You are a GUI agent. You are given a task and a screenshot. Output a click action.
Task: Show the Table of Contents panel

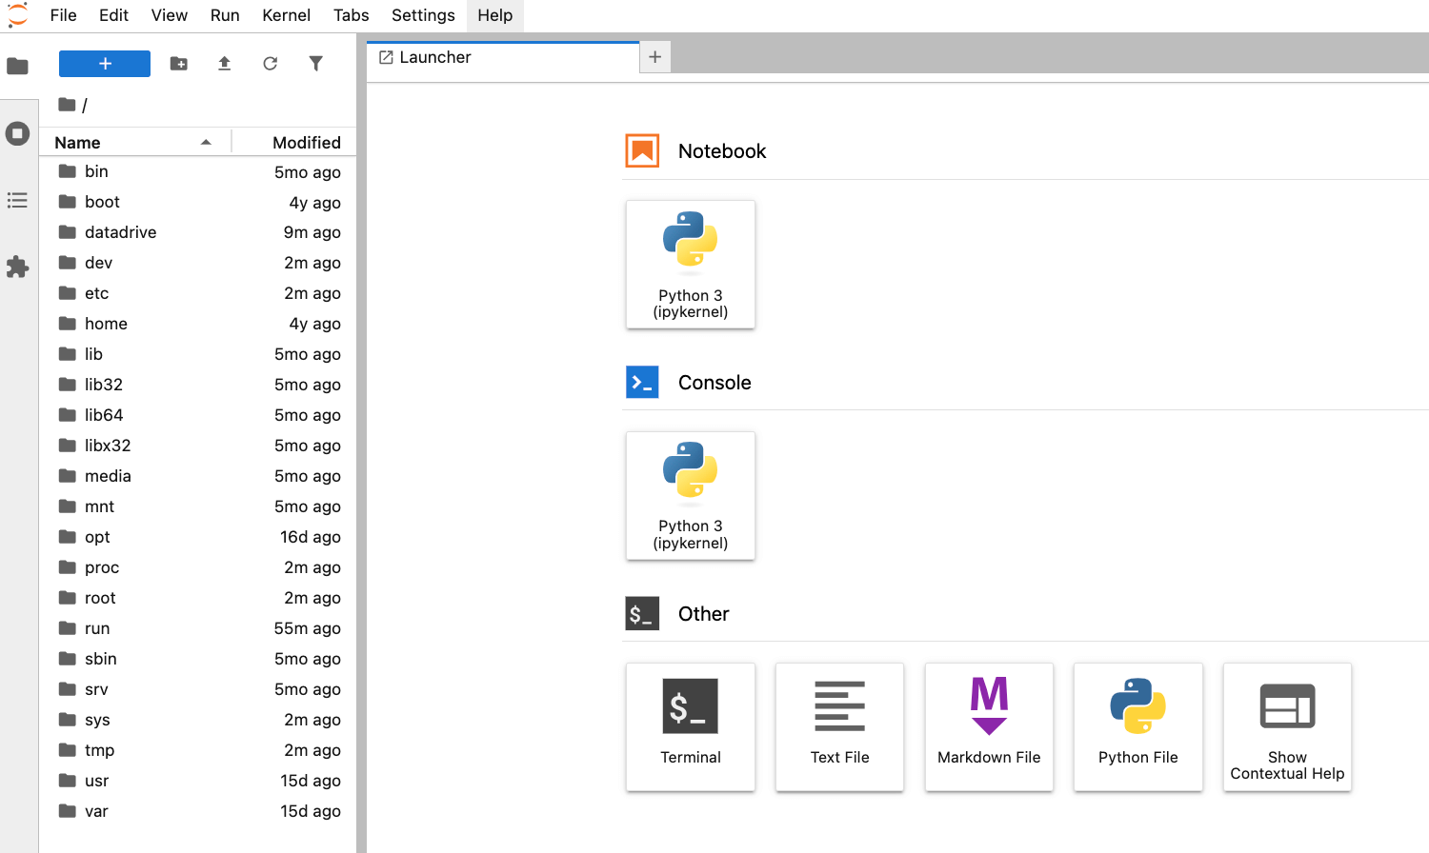[17, 200]
